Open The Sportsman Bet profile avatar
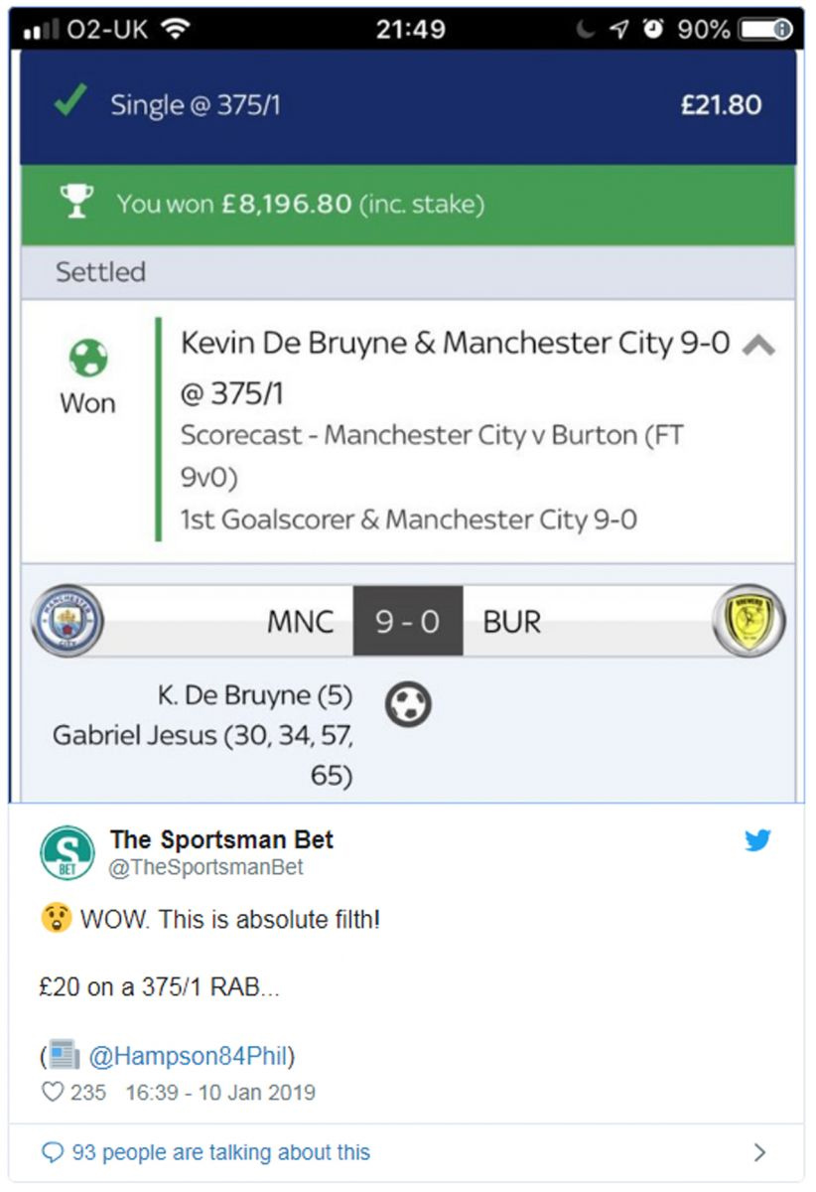This screenshot has width=816, height=1192. (68, 854)
